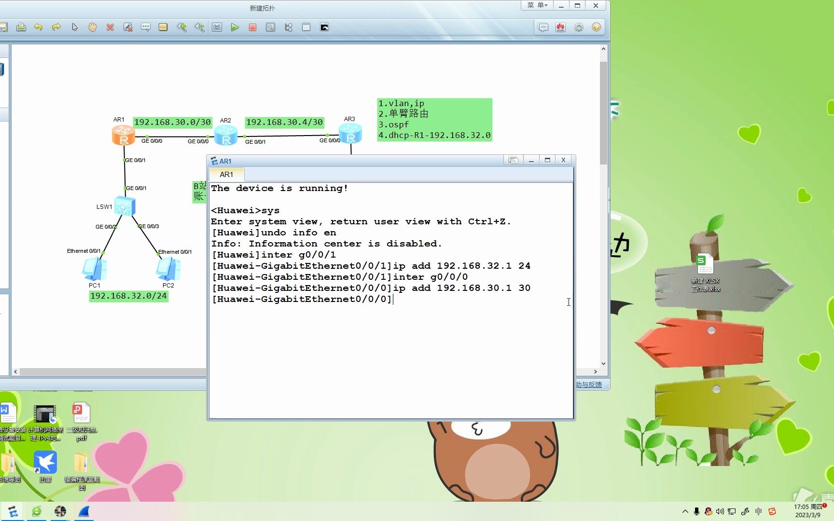Image resolution: width=834 pixels, height=521 pixels.
Task: Click the Sogou S tray icon
Action: [x=772, y=511]
